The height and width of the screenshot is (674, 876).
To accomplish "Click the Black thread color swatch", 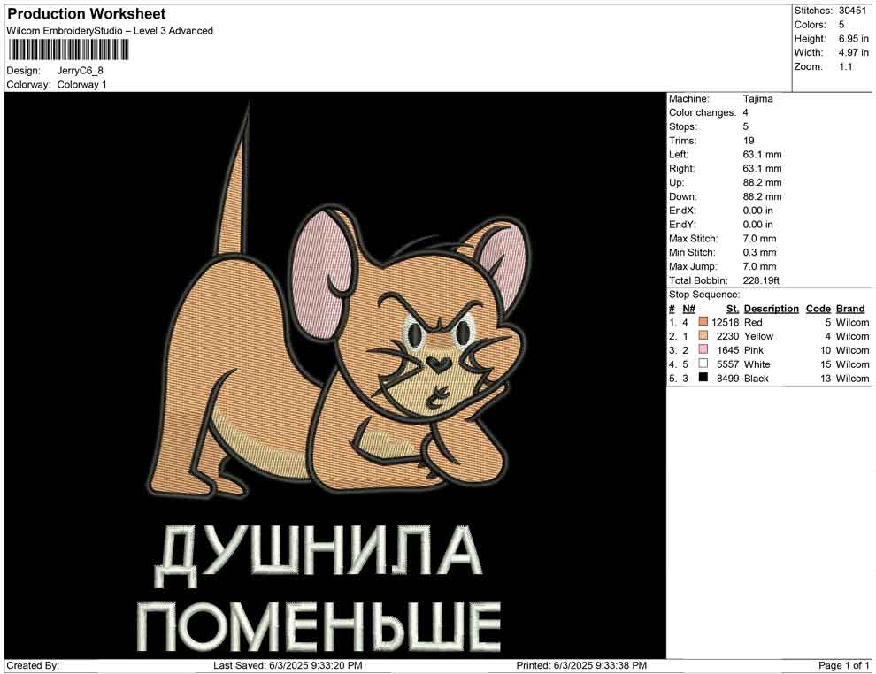I will [703, 378].
